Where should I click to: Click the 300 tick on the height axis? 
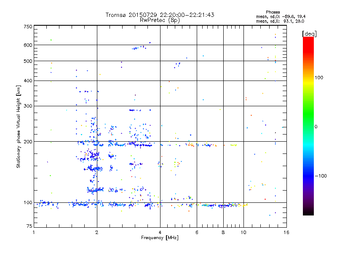point(28,106)
